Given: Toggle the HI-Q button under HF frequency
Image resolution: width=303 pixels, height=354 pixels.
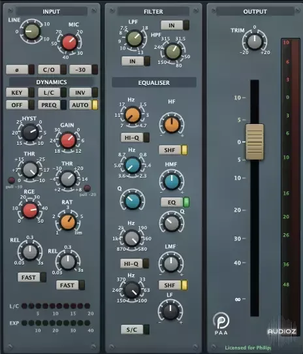Looking at the screenshot, I should [135, 138].
